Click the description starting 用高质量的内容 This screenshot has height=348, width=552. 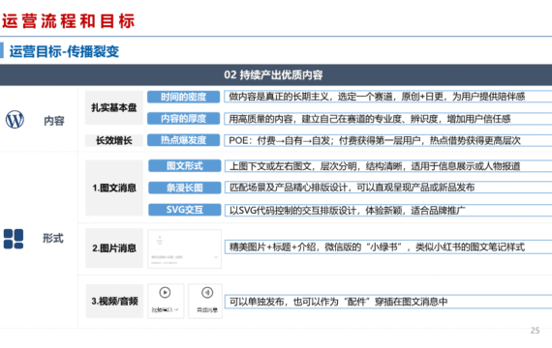click(x=388, y=119)
